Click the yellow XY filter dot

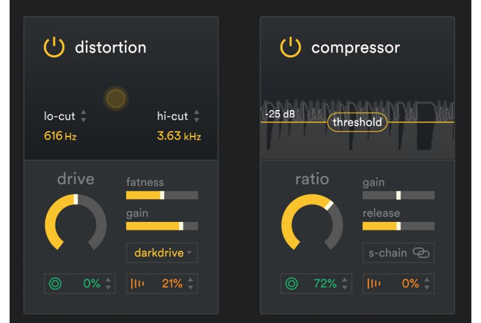coord(115,99)
